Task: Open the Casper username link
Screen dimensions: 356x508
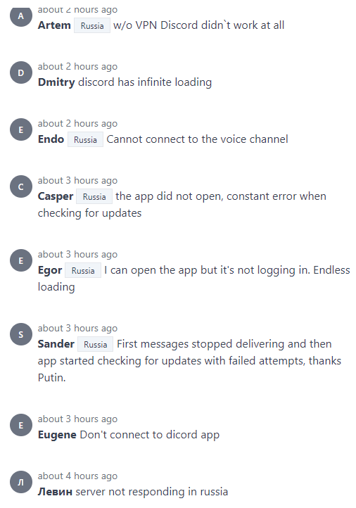Action: 56,196
